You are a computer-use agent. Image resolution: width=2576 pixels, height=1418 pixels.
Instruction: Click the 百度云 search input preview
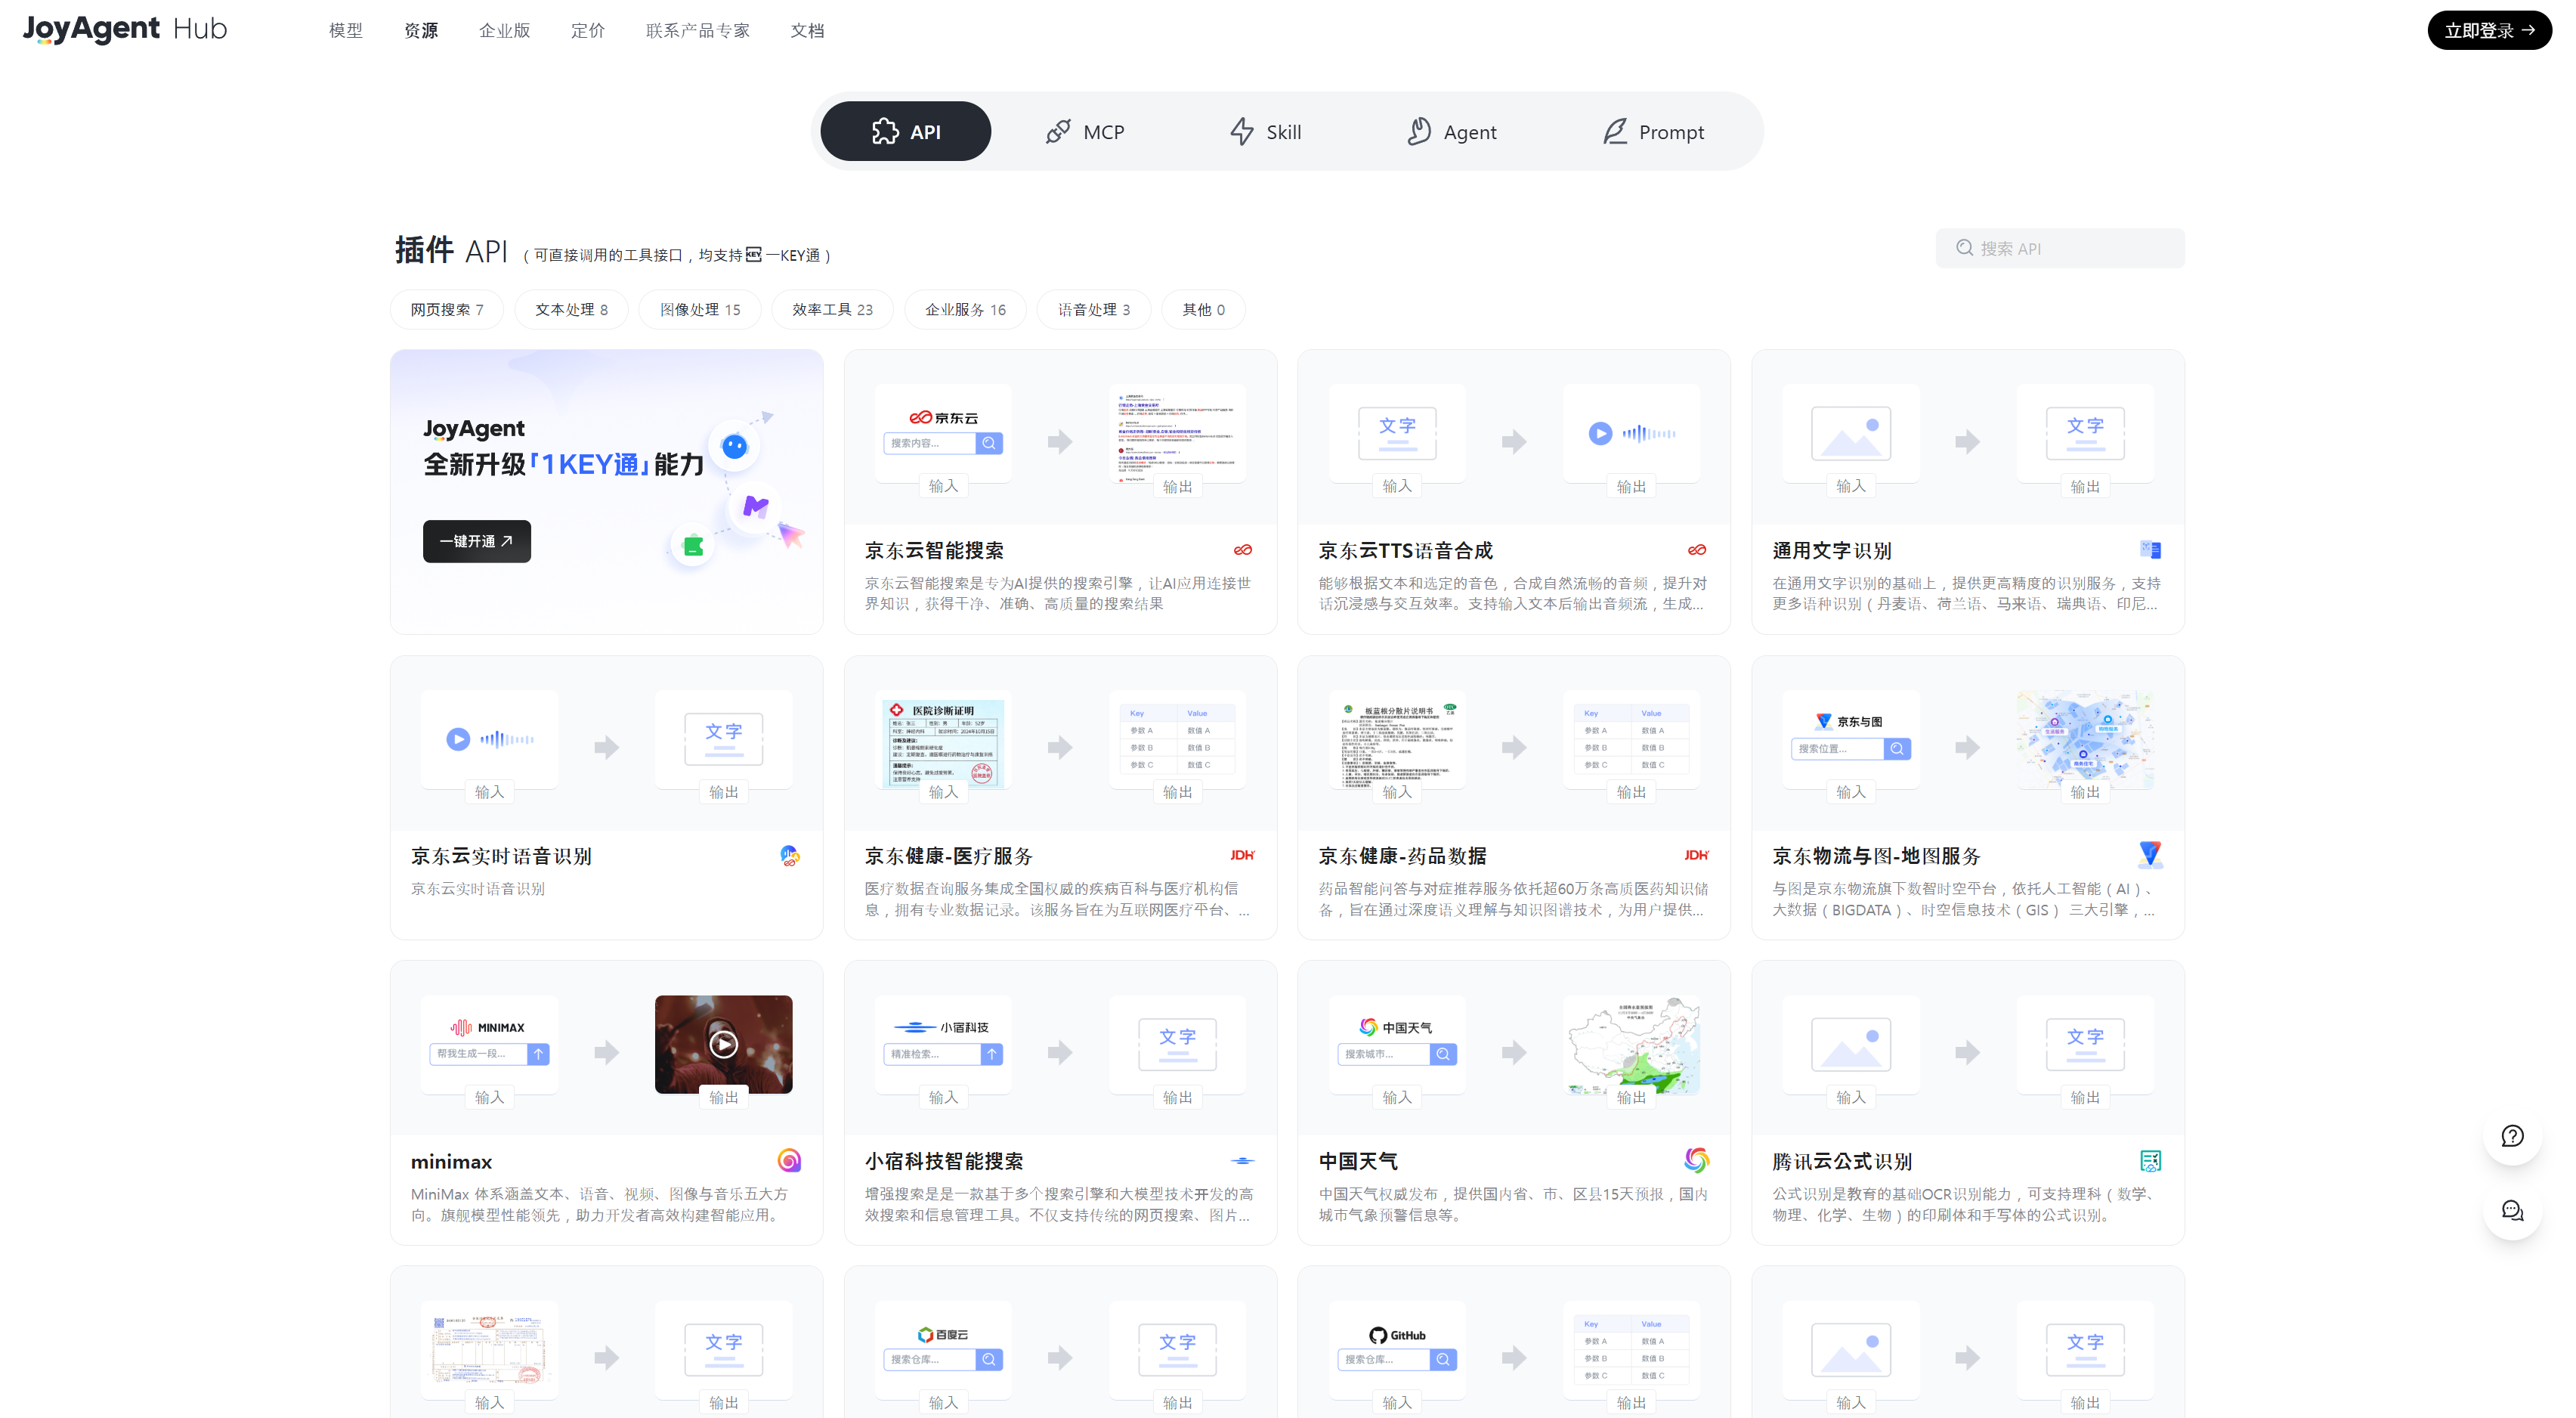(x=942, y=1350)
